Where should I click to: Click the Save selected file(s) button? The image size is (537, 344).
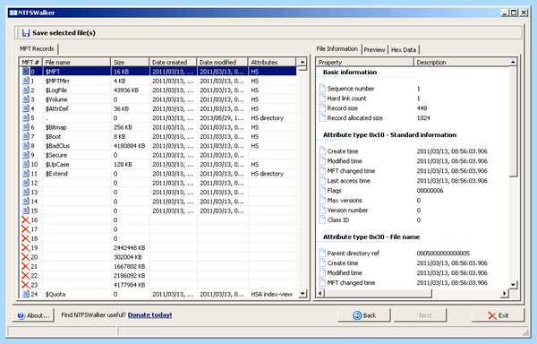pyautogui.click(x=58, y=33)
